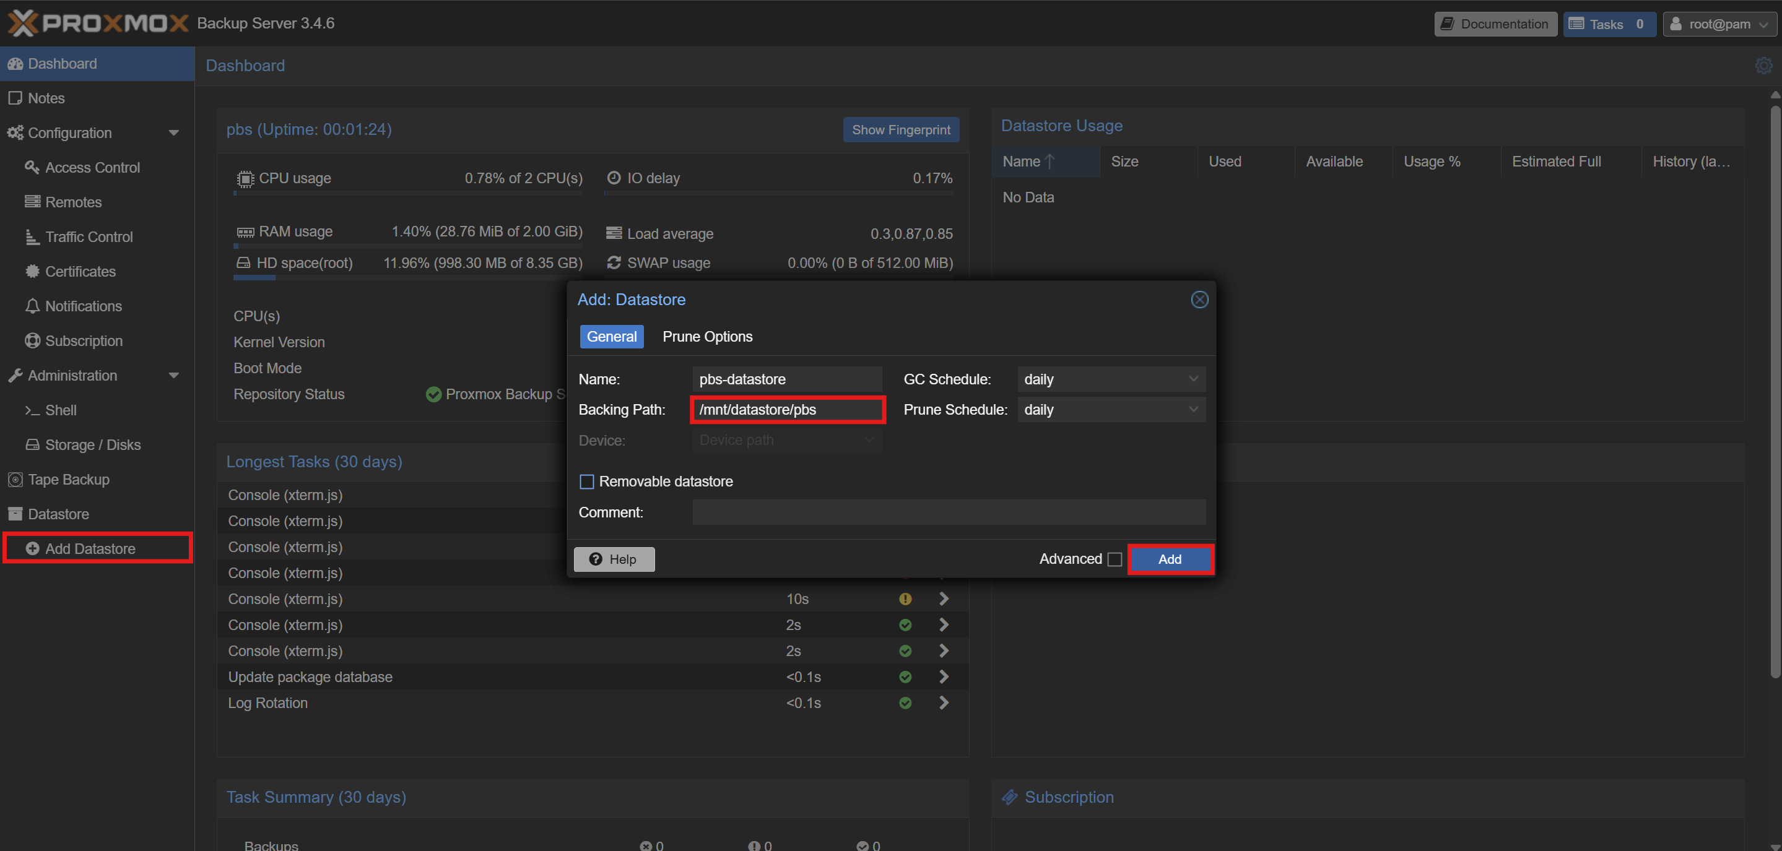The width and height of the screenshot is (1782, 851).
Task: Open the Tape Backup section
Action: click(x=69, y=479)
